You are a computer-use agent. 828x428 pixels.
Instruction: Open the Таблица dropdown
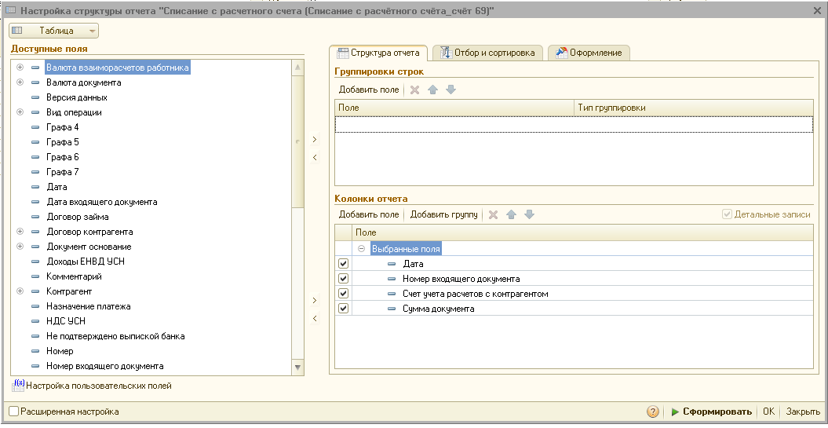click(x=53, y=31)
